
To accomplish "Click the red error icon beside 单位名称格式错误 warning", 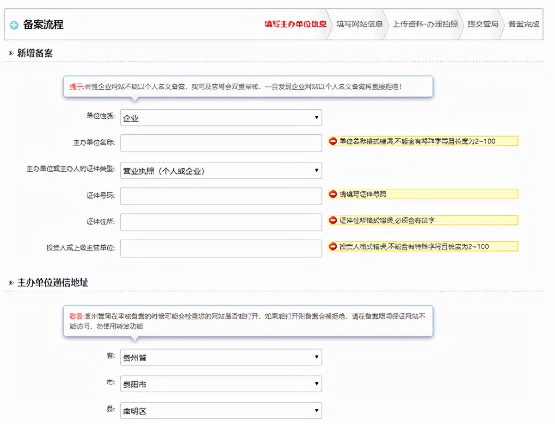I will (x=333, y=141).
